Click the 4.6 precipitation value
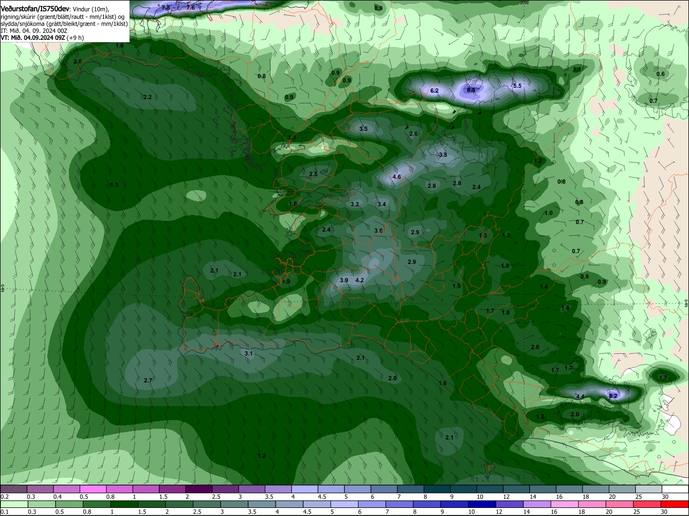The height and width of the screenshot is (516, 689). point(397,177)
